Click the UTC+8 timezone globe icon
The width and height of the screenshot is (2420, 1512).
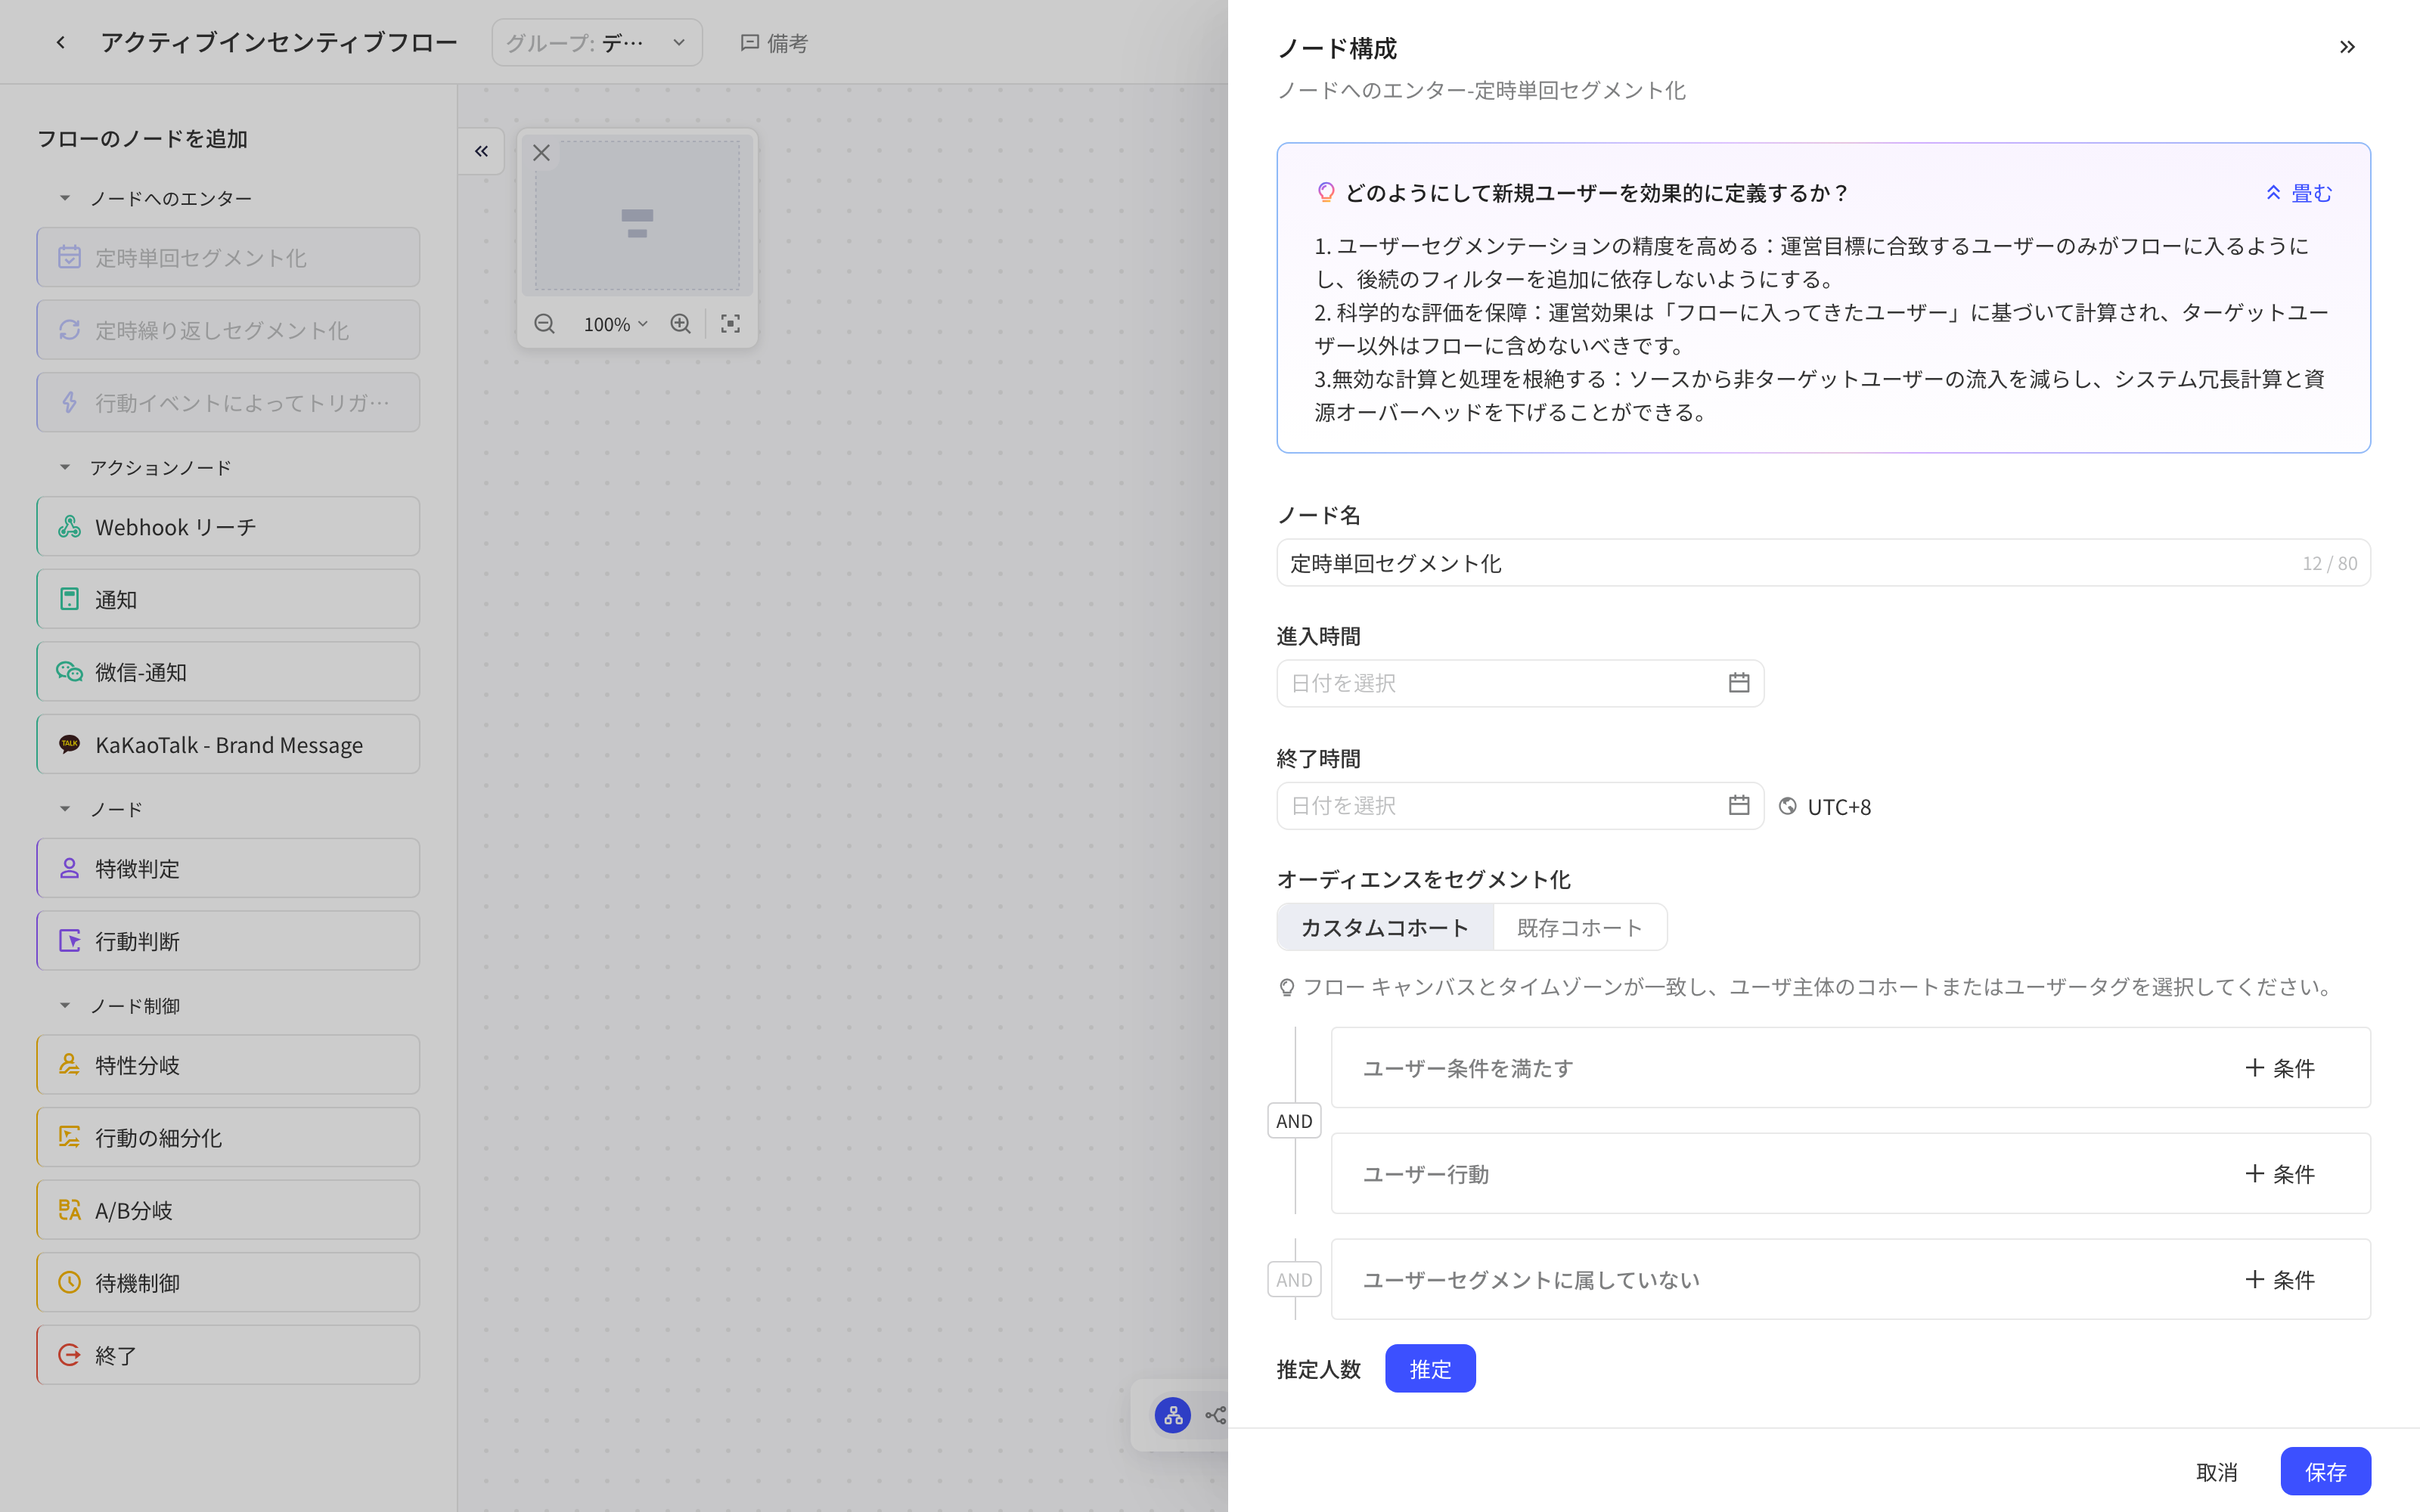pyautogui.click(x=1788, y=806)
